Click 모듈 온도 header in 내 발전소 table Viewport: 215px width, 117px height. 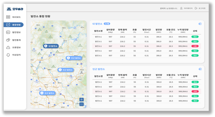pos(171,31)
